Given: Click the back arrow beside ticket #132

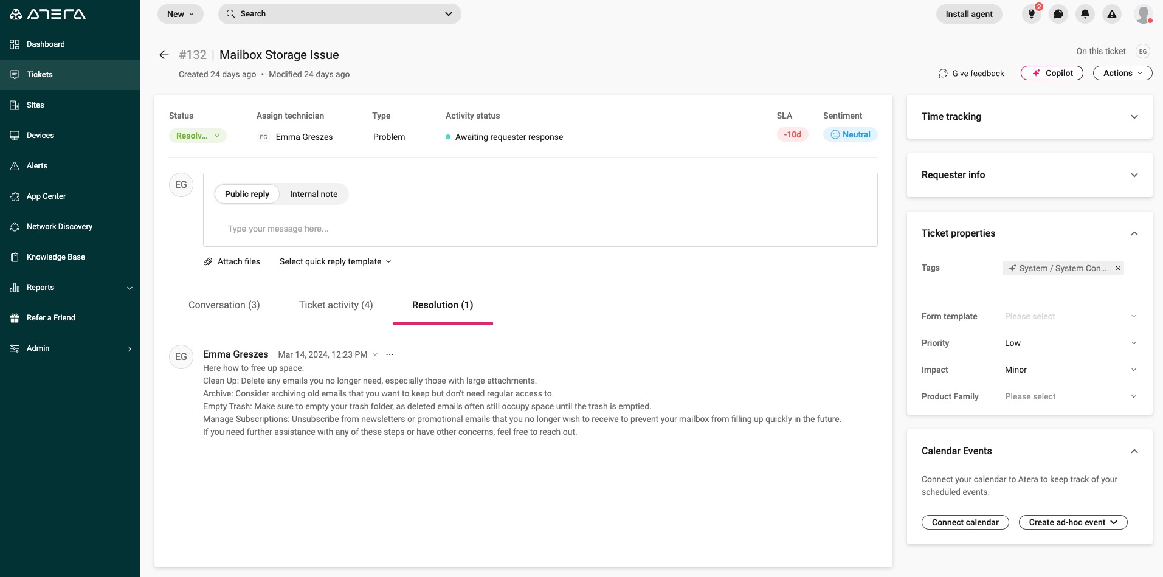Looking at the screenshot, I should (x=164, y=55).
